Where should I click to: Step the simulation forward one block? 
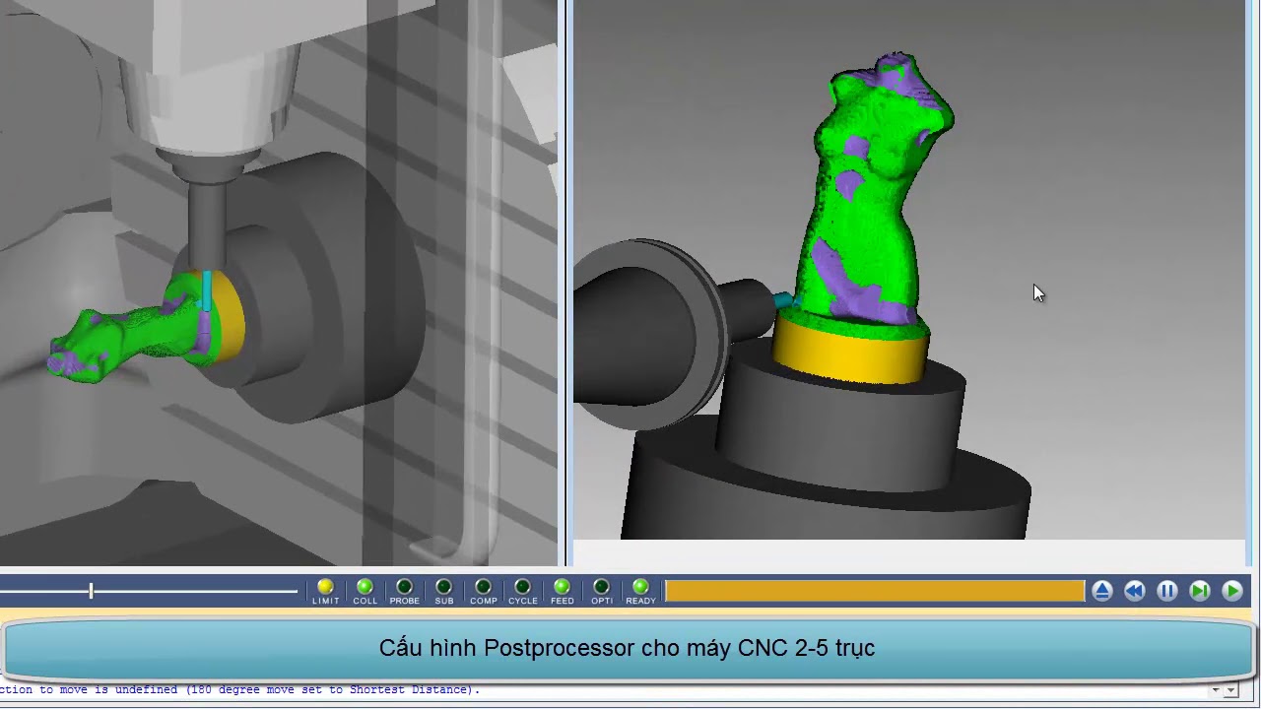[1200, 591]
